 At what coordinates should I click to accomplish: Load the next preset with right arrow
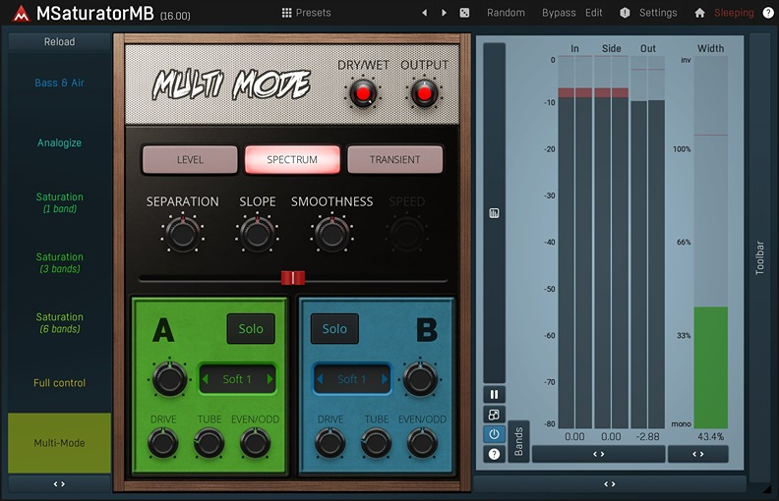pyautogui.click(x=444, y=13)
